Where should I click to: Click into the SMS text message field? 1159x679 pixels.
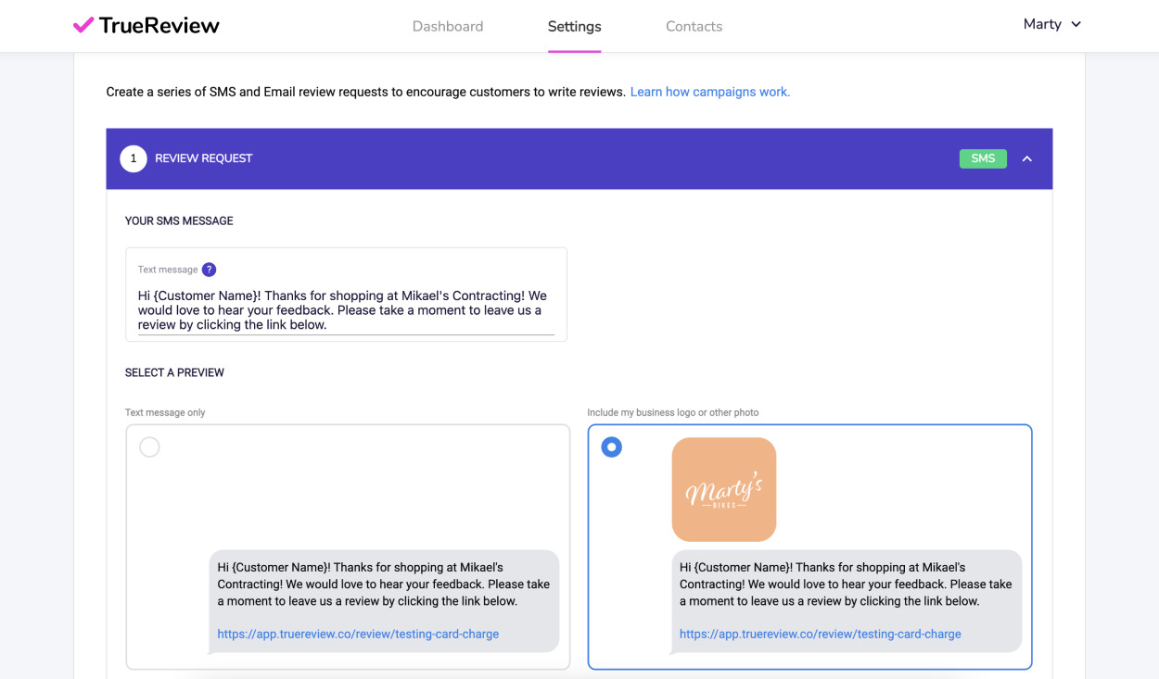coord(346,310)
